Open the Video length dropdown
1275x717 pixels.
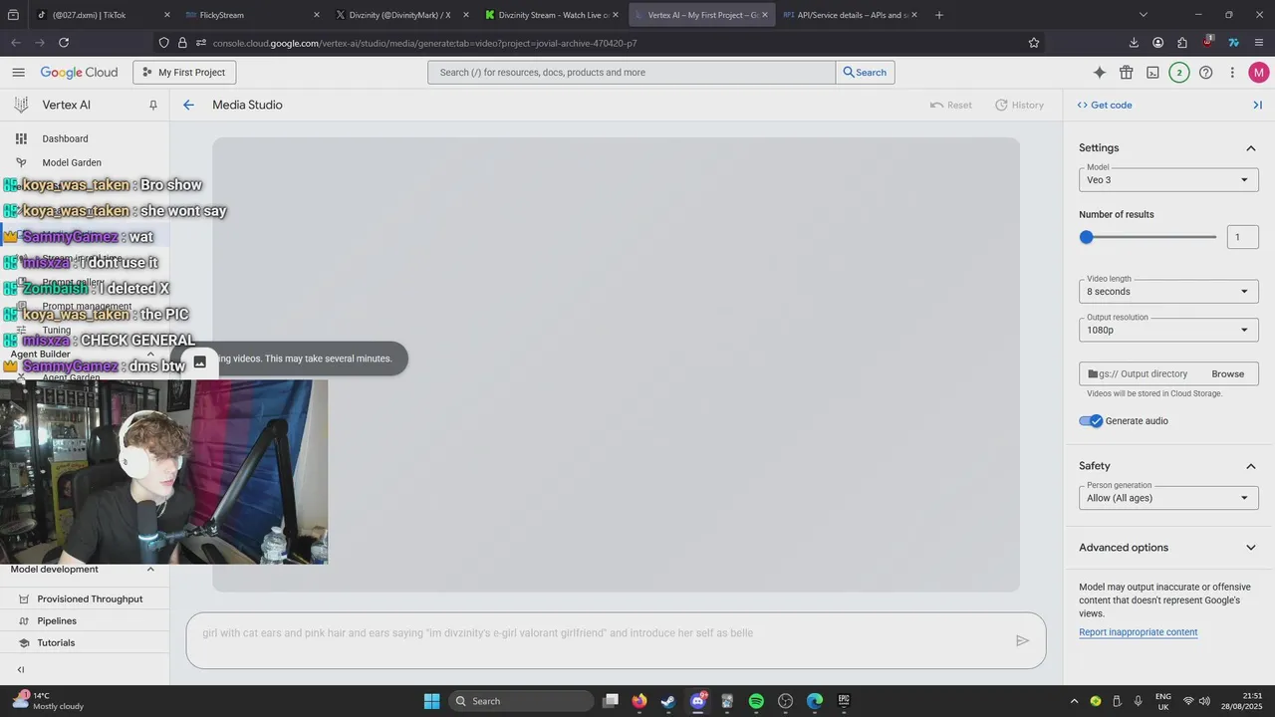[x=1168, y=291]
